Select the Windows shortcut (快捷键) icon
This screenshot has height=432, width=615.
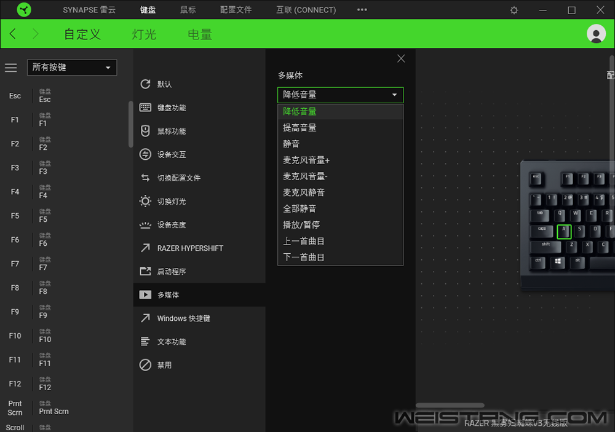tap(145, 318)
